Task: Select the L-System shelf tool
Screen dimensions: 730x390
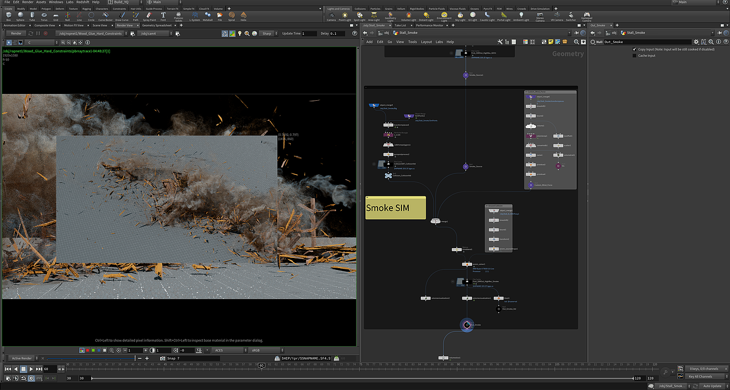Action: (x=194, y=16)
